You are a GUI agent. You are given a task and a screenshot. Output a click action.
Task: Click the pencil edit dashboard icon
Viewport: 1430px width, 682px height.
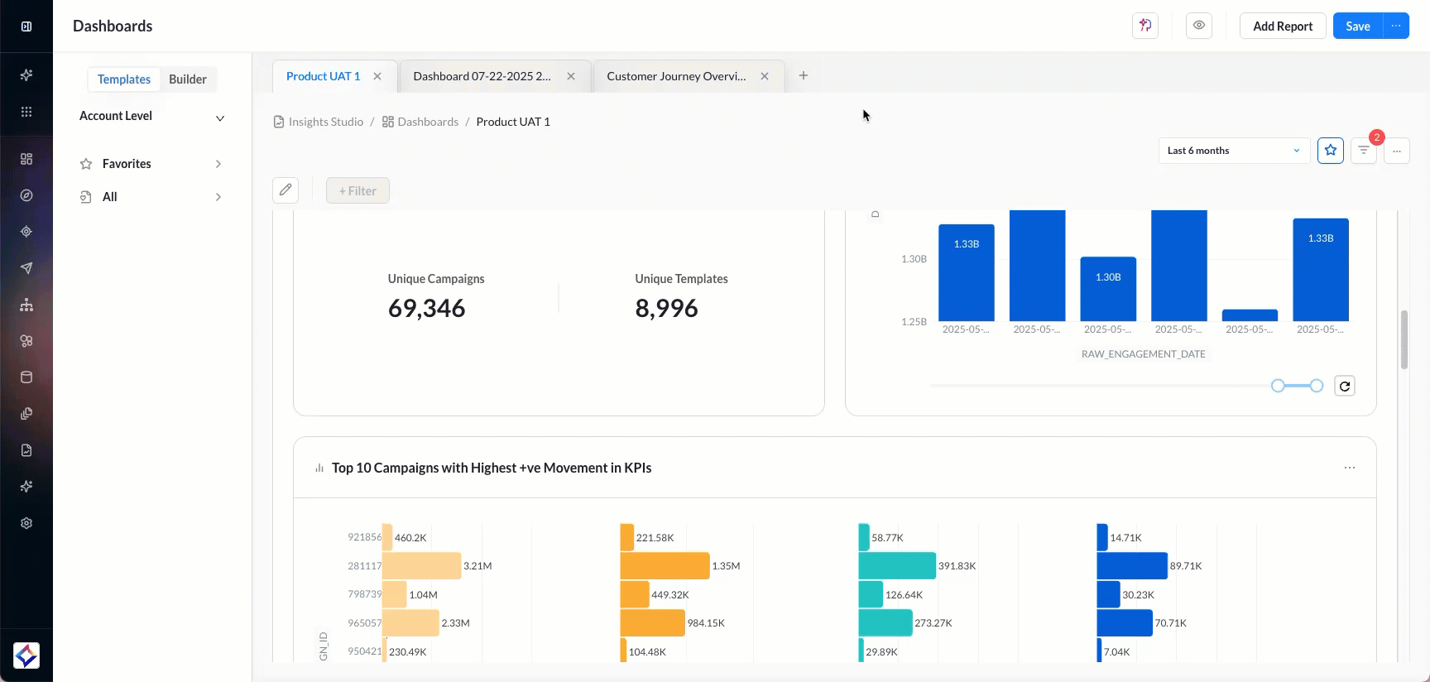(x=286, y=190)
